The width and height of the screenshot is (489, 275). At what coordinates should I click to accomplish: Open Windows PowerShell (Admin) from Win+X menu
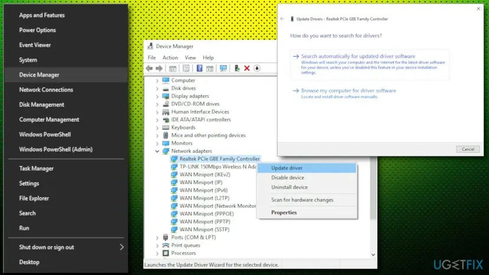coord(66,149)
